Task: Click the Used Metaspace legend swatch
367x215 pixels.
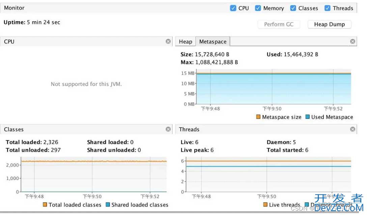Action: tap(308, 117)
